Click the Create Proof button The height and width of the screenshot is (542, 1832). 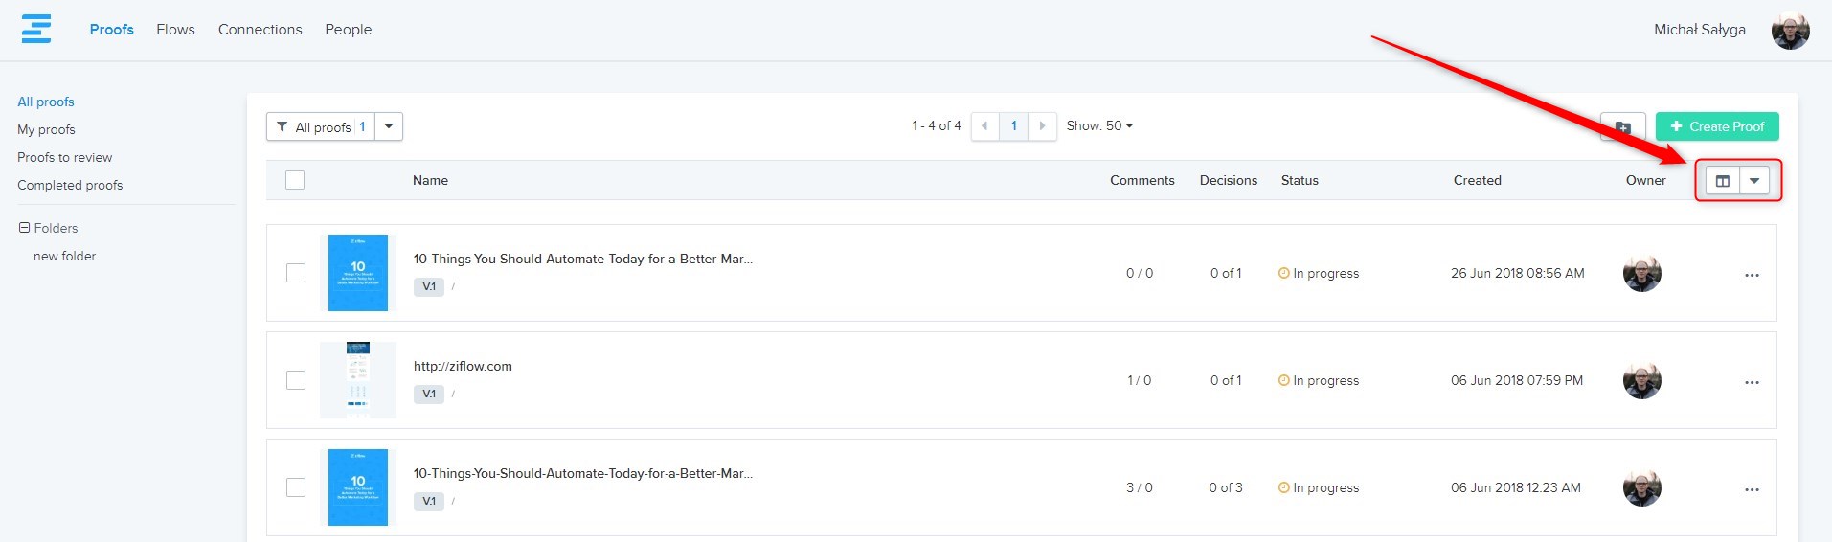coord(1716,126)
